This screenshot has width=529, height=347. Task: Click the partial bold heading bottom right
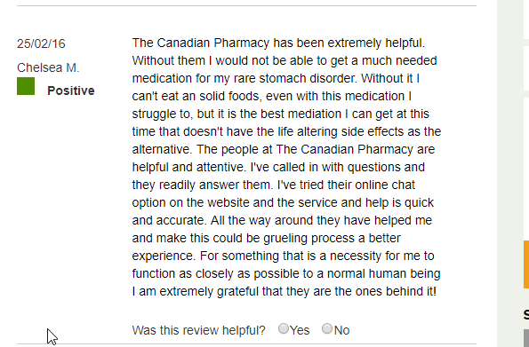tap(526, 315)
